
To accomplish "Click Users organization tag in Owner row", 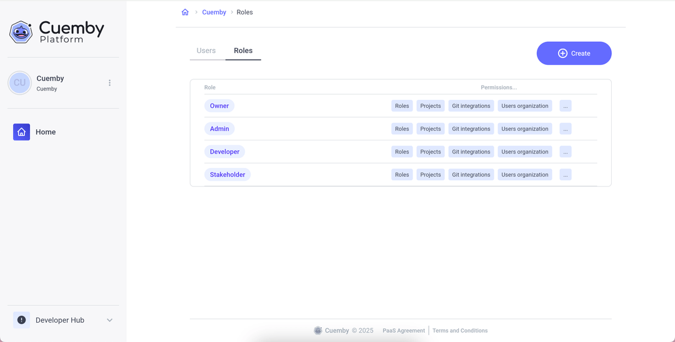I will pos(524,106).
